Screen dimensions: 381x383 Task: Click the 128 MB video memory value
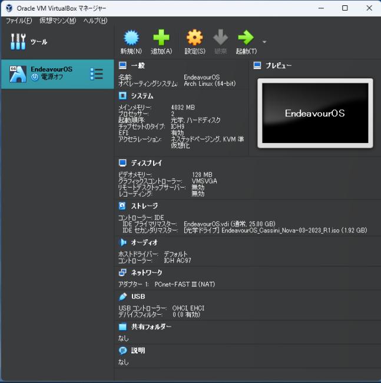(202, 175)
